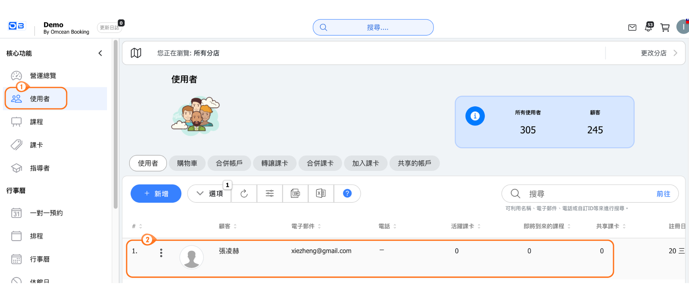Expand the 選項 options dropdown
This screenshot has height=302, width=689.
[209, 194]
